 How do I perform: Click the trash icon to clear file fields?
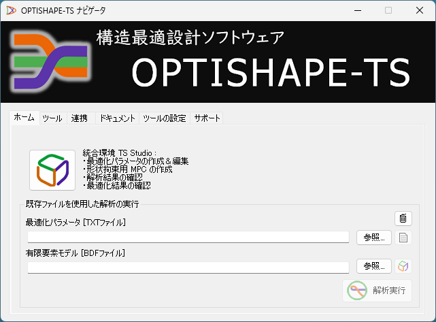(403, 219)
